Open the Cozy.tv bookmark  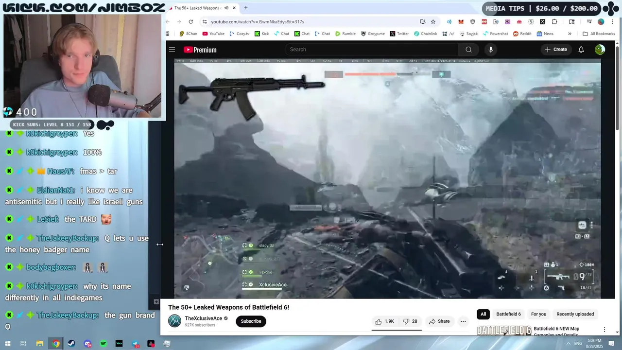click(x=239, y=34)
